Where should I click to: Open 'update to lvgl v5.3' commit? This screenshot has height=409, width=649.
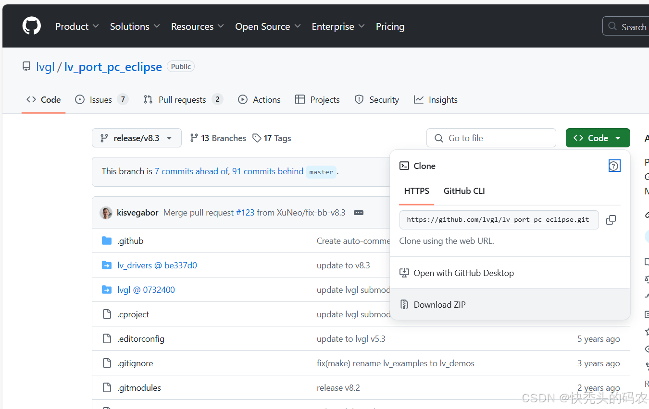coord(351,339)
